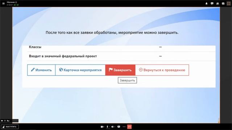Open the more options three-dots menu

pos(124,127)
